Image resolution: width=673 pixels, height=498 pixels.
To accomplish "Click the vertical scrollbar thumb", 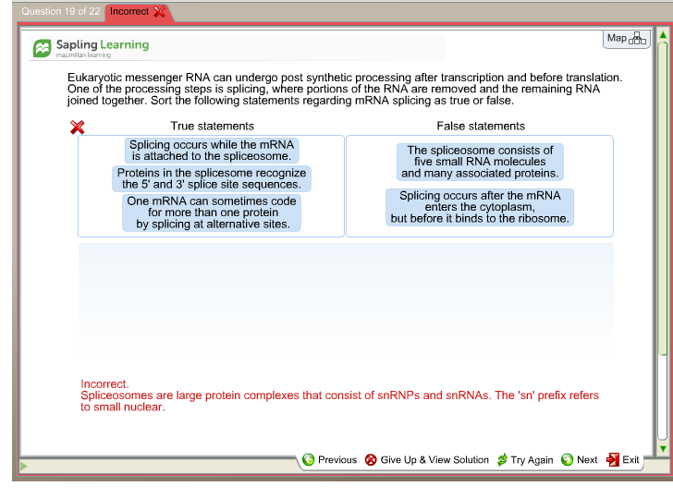I will 663,198.
